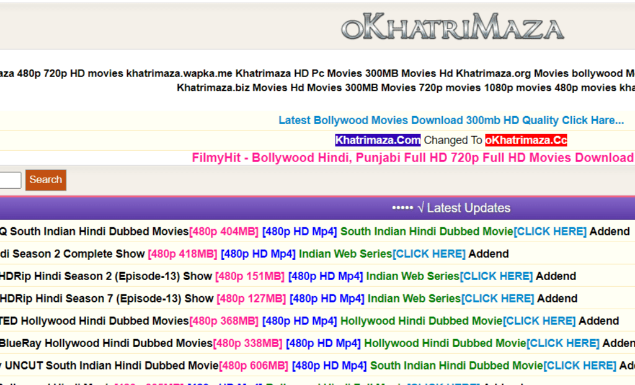
Task: Click the [480p HD Mp4] tag in 127MB row
Action: (327, 298)
